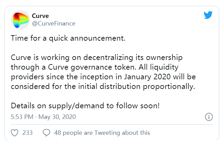This screenshot has width=224, height=151.
Task: Click the 233 likes count
Action: click(27, 133)
